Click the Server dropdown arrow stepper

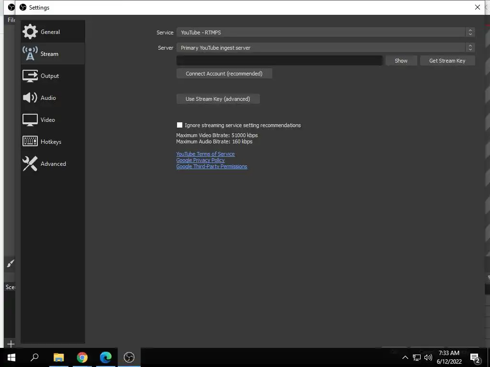click(x=470, y=48)
